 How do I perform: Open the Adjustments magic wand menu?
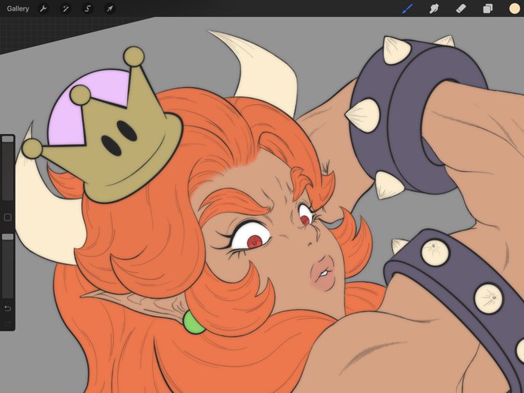(x=65, y=8)
